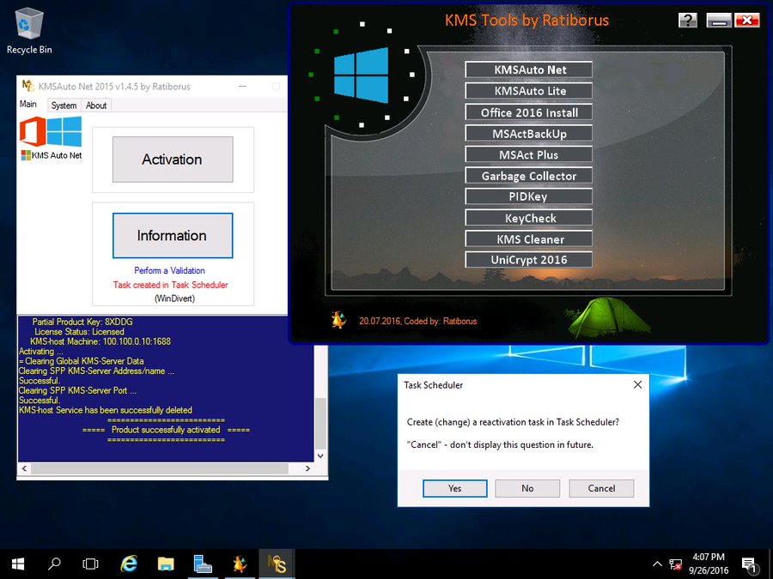Start Office 2016 Install
The image size is (773, 579).
(x=527, y=112)
